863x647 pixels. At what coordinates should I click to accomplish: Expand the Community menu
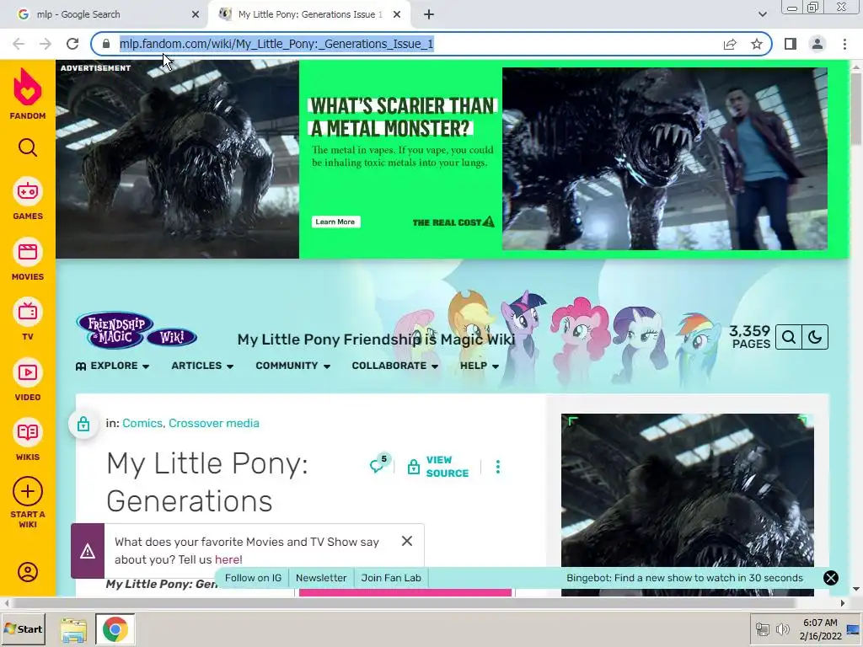click(292, 366)
